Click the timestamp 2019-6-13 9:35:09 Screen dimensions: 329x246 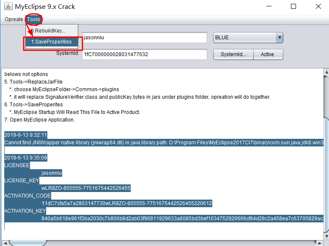tap(26, 158)
